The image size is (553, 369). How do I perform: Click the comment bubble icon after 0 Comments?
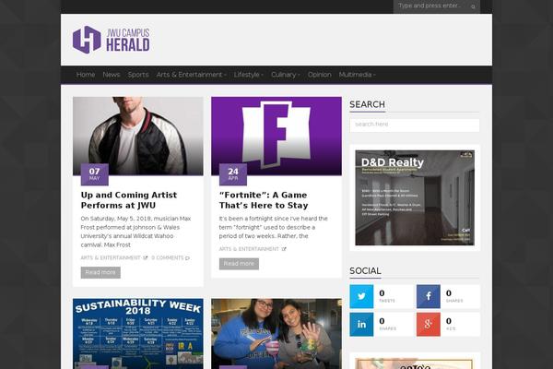click(x=187, y=258)
